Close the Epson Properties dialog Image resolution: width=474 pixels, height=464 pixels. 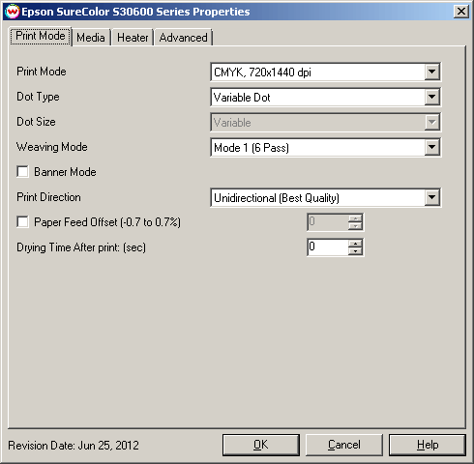pos(461,12)
